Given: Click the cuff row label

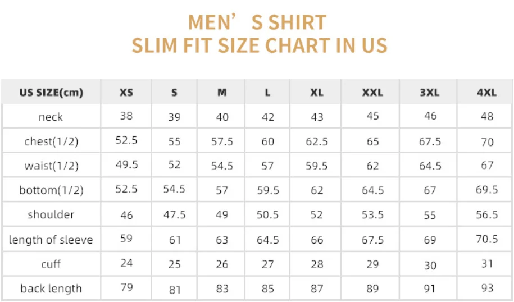Looking at the screenshot, I should point(51,264).
